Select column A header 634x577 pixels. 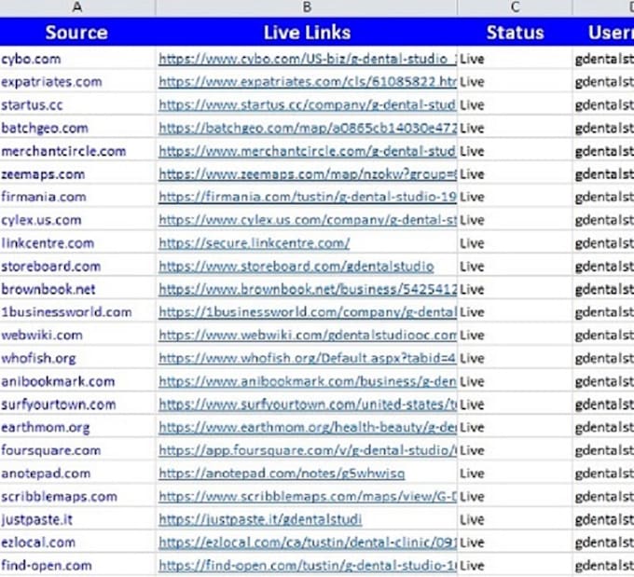(77, 7)
